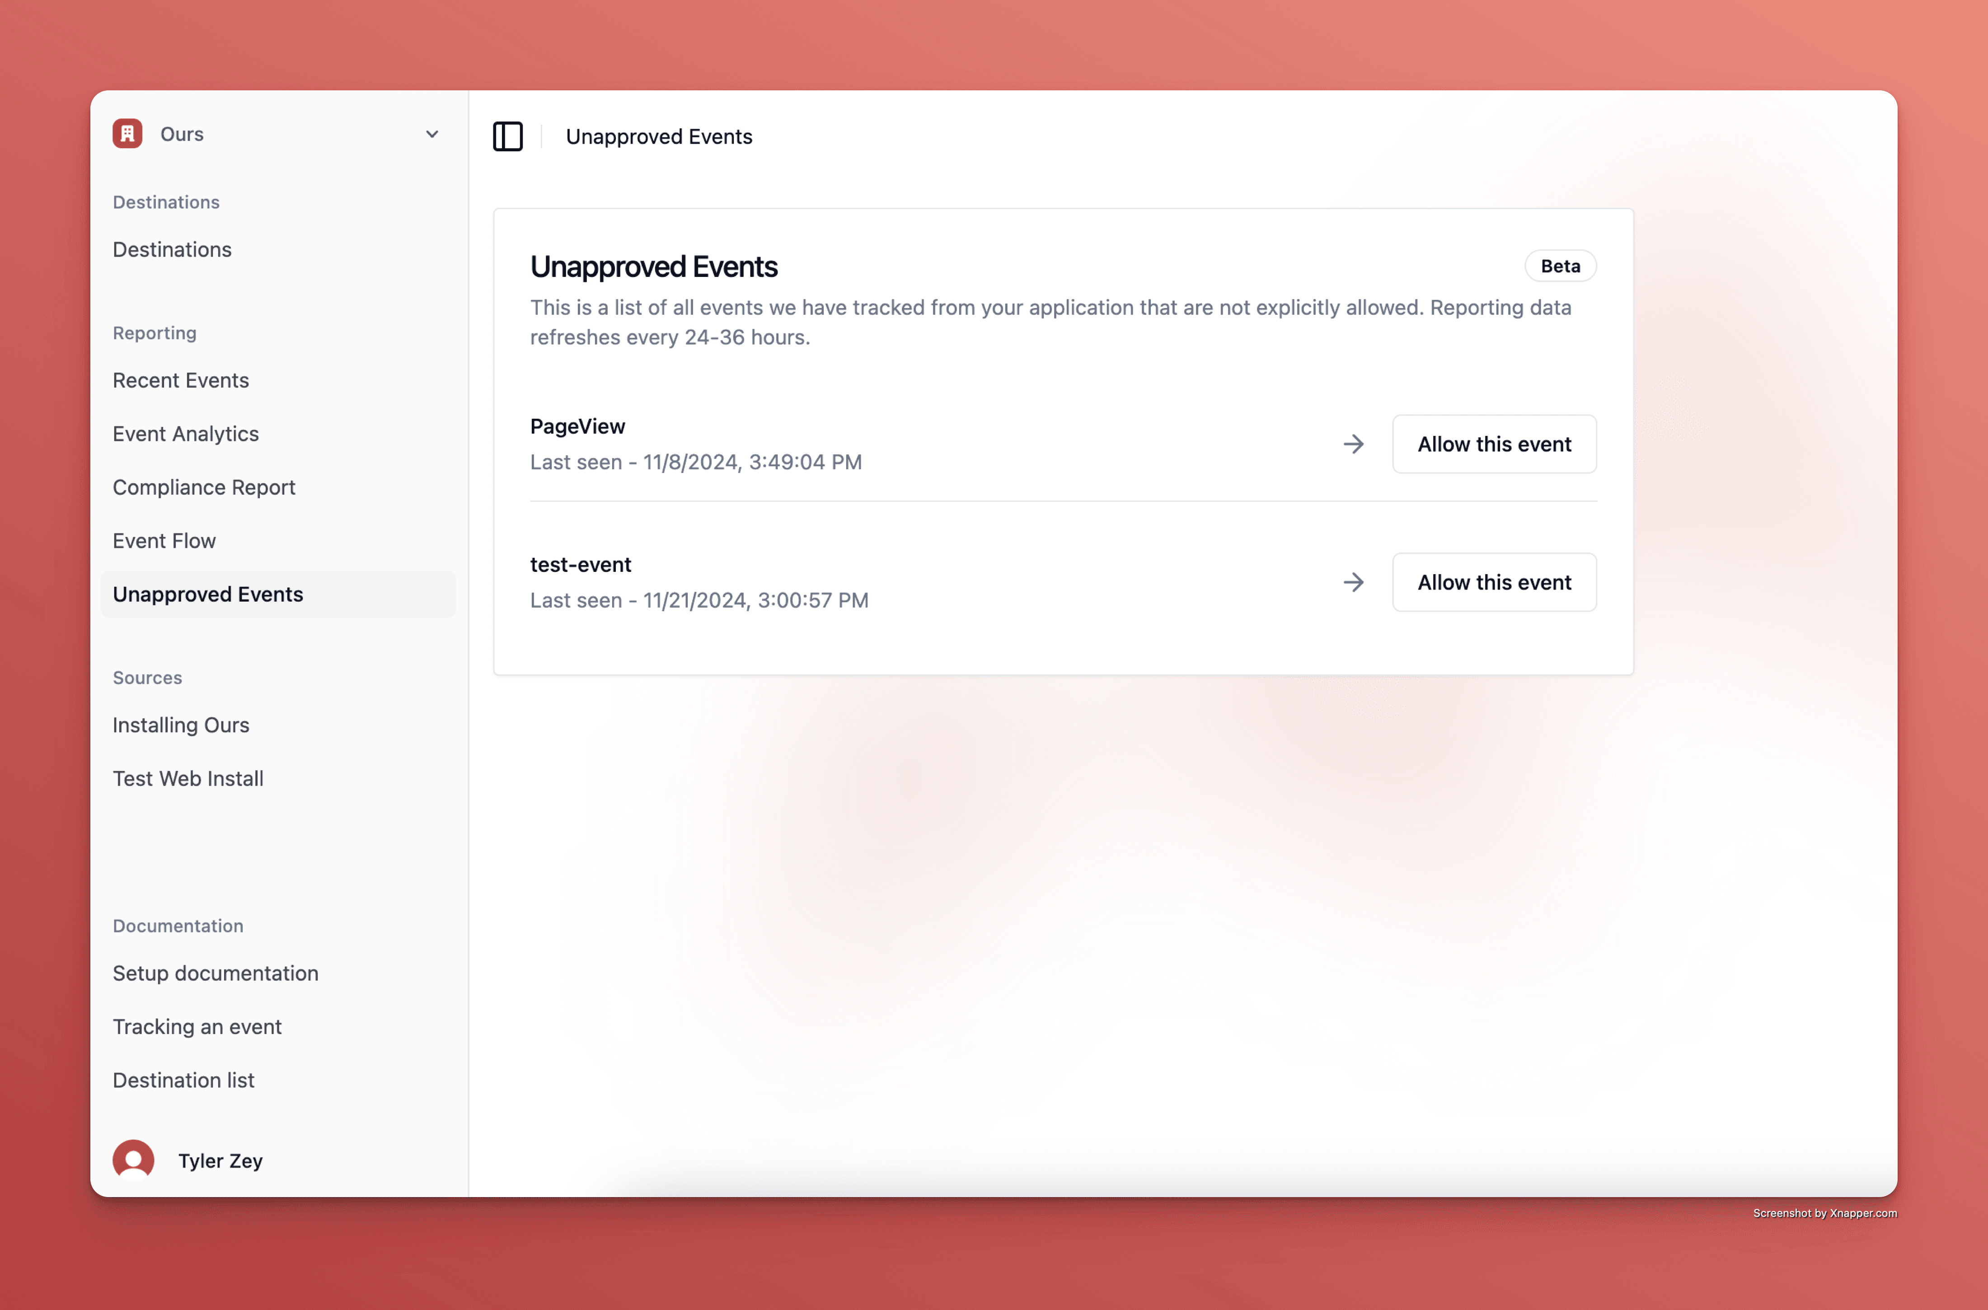Click the test-event event name
This screenshot has width=1988, height=1310.
pyautogui.click(x=580, y=565)
